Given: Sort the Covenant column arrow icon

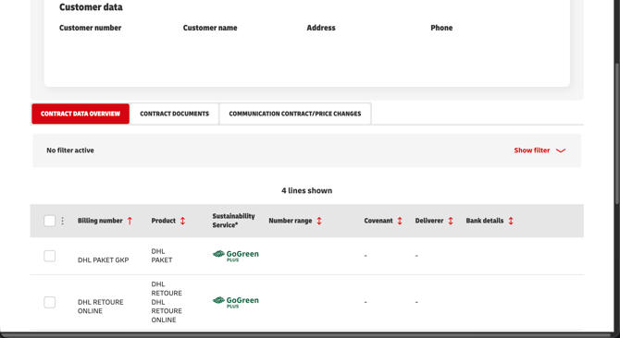Looking at the screenshot, I should click(400, 221).
